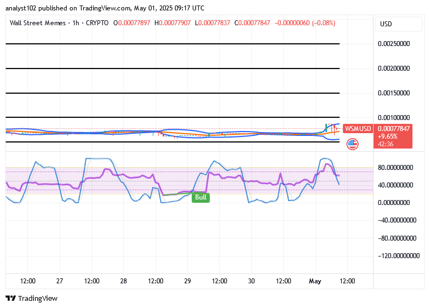This screenshot has height=308, width=430.
Task: Click the open value O0.00077897
Action: point(132,23)
